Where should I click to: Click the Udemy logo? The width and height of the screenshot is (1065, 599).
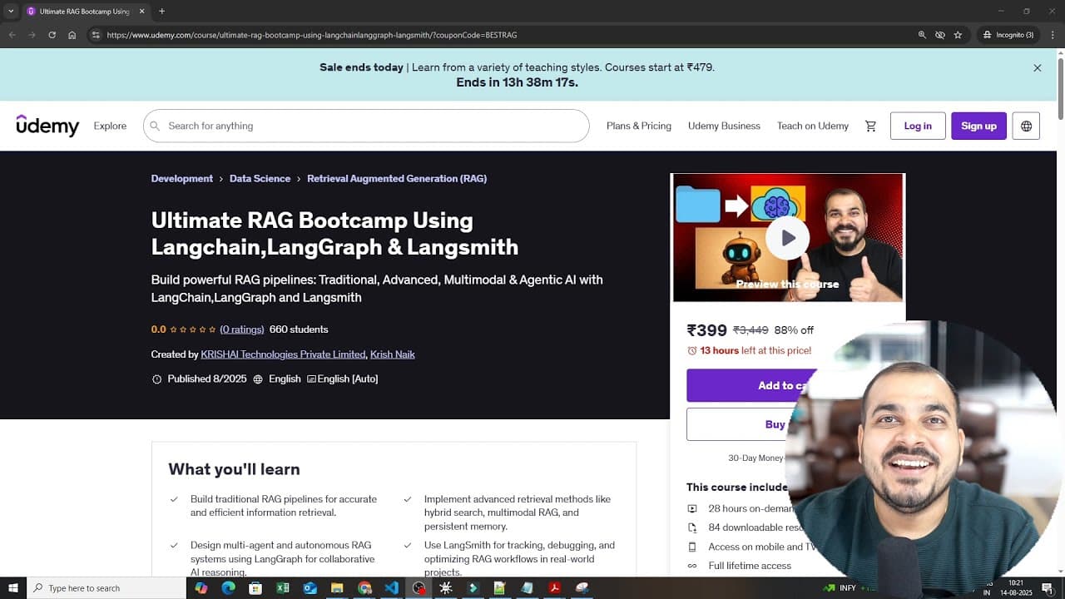[47, 126]
